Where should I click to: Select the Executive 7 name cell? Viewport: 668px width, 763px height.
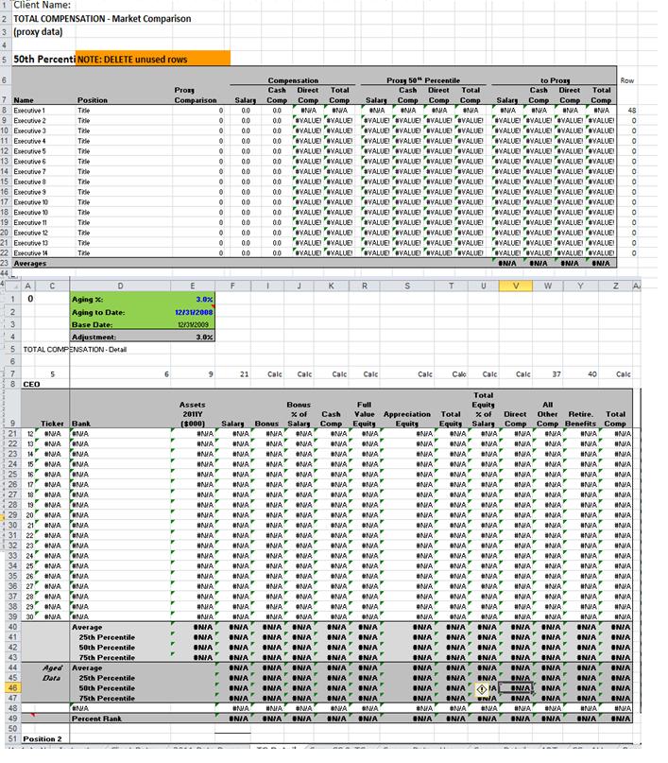pos(29,172)
